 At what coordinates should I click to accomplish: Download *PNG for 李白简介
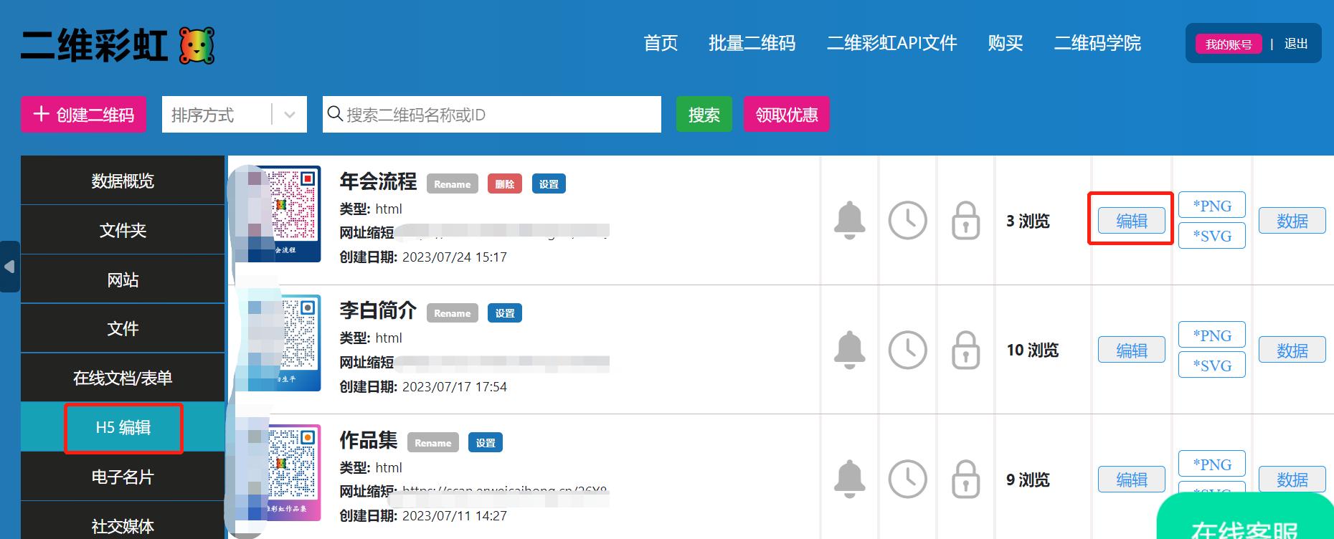point(1211,335)
